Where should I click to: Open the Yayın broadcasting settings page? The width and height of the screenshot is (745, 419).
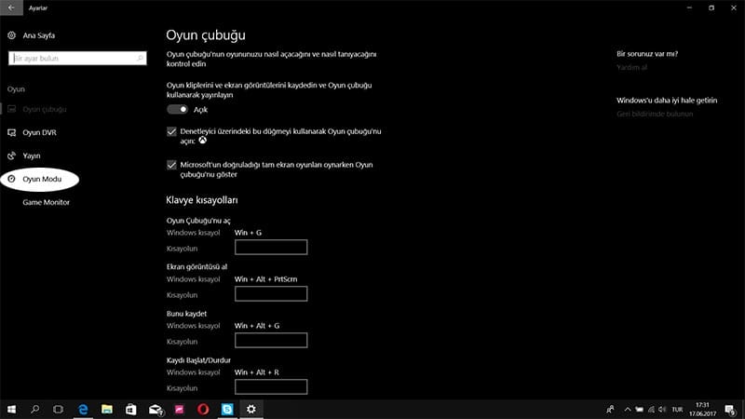coord(31,155)
